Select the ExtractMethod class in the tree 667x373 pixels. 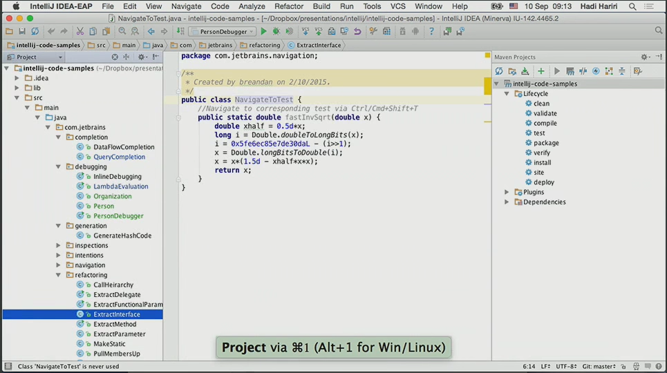pyautogui.click(x=115, y=324)
